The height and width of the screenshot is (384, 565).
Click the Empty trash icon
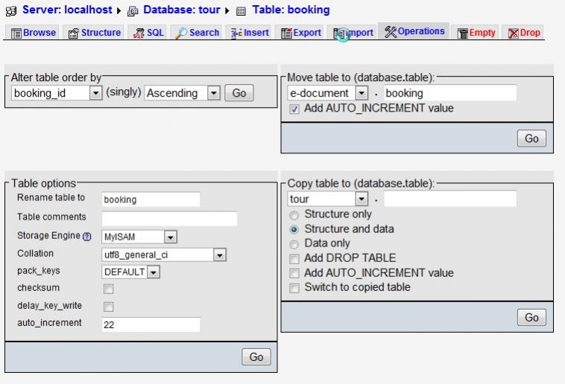[x=463, y=33]
